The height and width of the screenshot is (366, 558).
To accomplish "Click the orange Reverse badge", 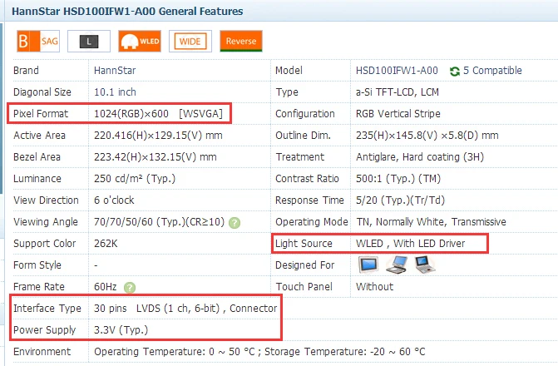I will coord(241,42).
